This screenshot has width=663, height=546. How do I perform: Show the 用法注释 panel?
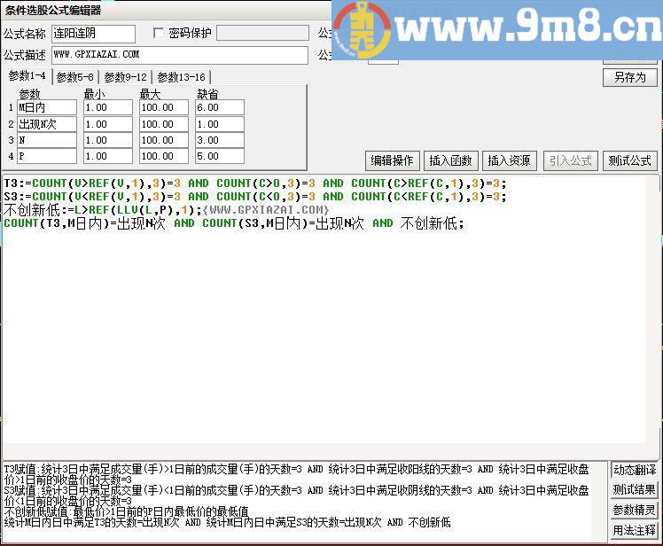[635, 531]
